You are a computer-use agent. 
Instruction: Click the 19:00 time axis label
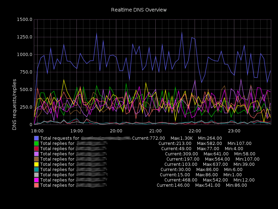(x=76, y=131)
